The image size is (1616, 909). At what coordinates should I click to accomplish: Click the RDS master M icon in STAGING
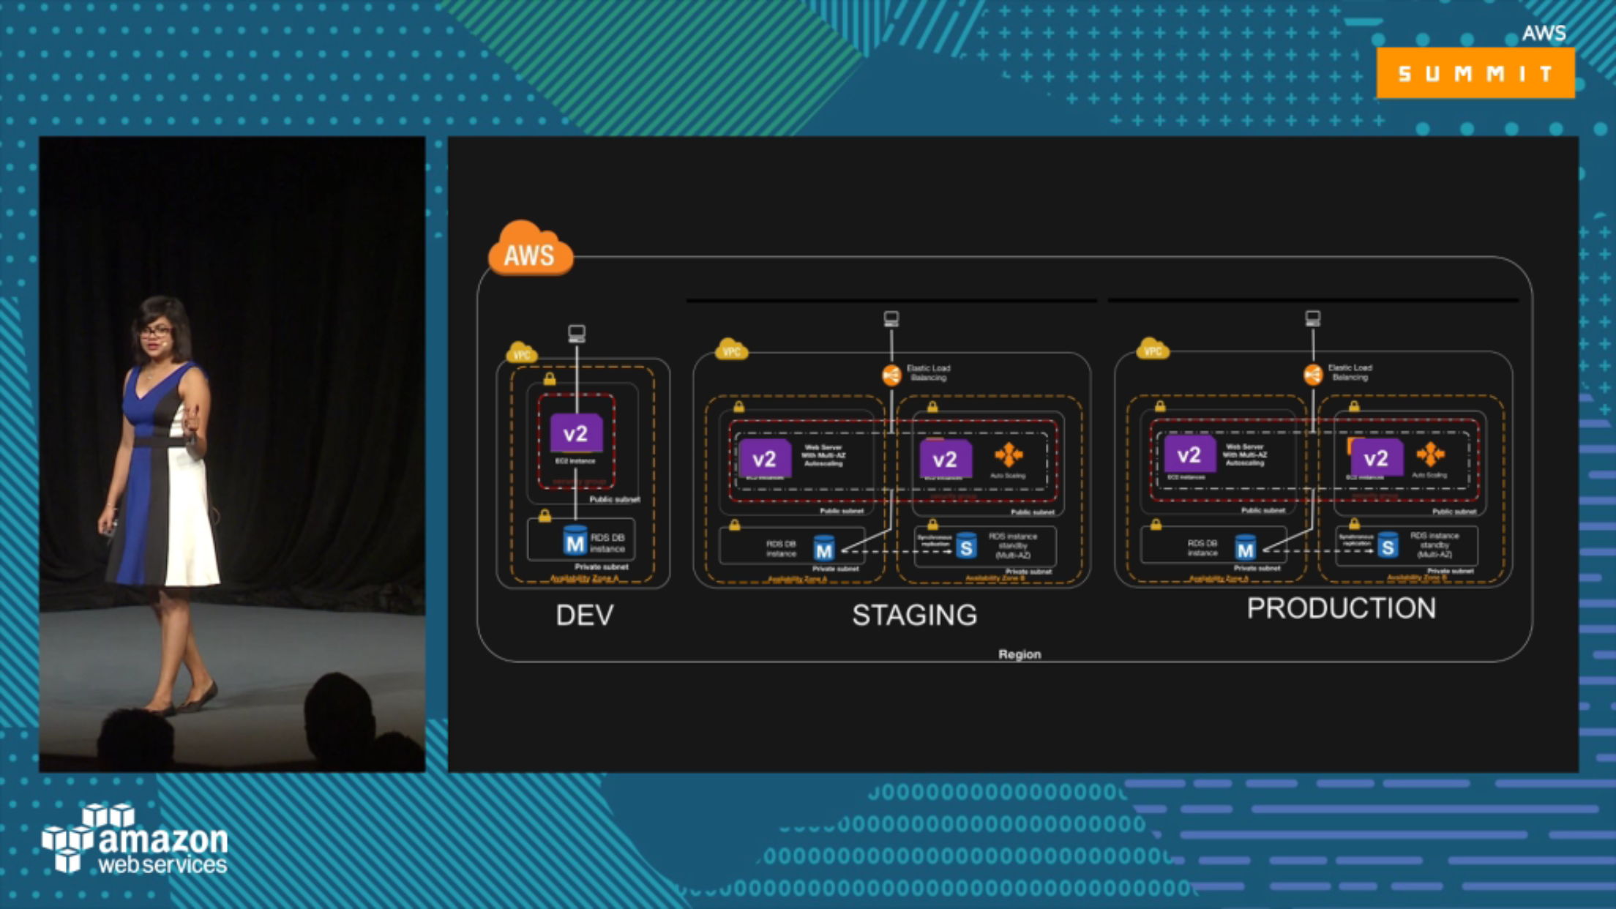(x=824, y=549)
